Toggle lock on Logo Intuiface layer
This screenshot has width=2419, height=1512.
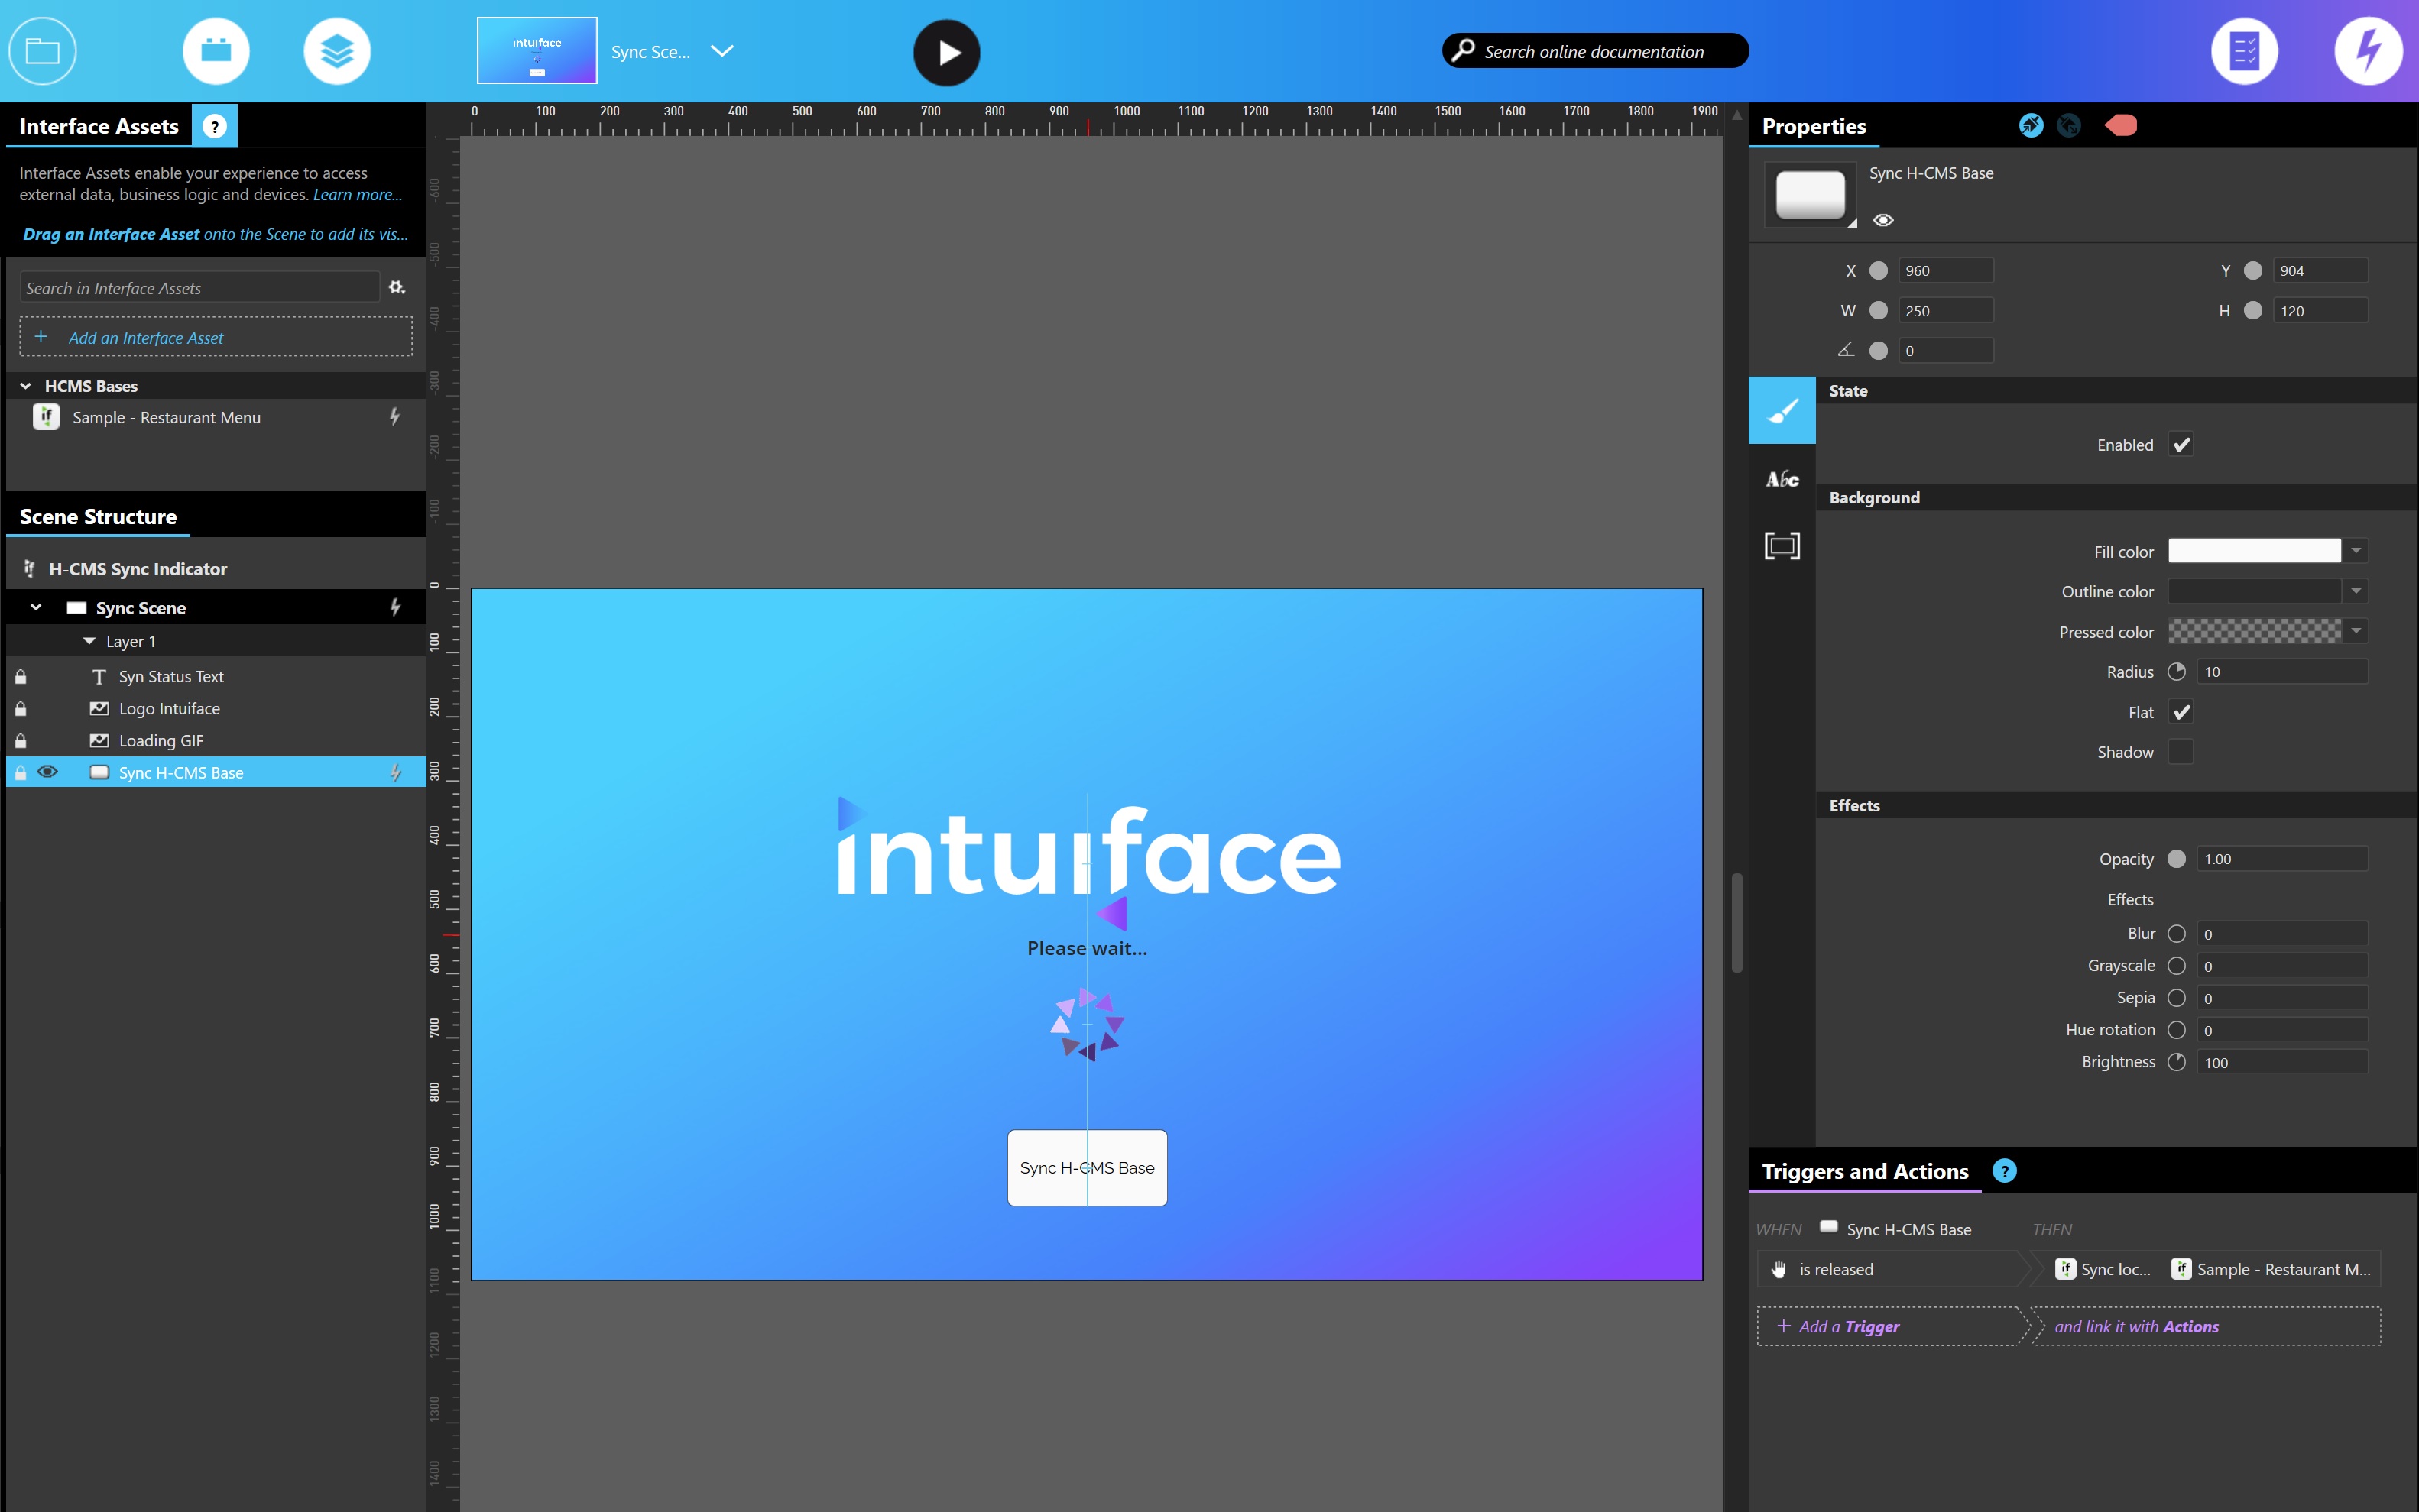20,708
